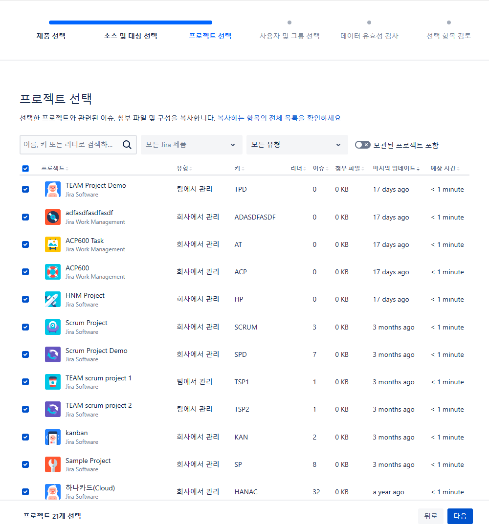Click the ACP600 Task project avatar icon
Viewport: 489px width, 528px height.
52,244
